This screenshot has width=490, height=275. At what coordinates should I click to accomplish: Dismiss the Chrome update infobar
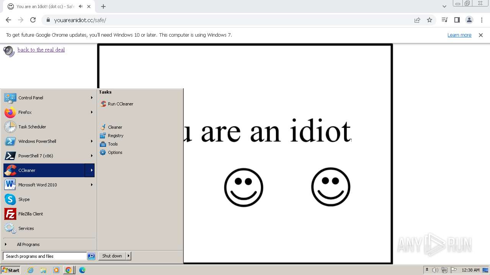481,35
